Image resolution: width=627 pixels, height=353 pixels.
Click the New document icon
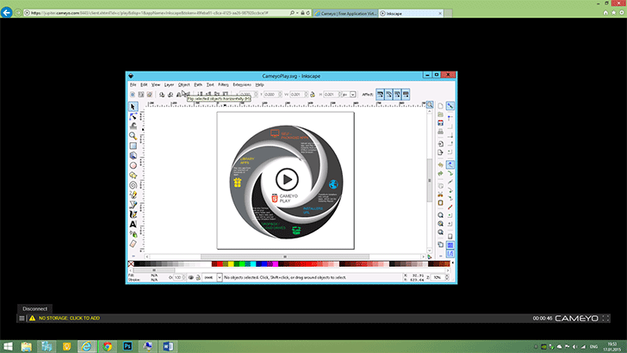[440, 106]
